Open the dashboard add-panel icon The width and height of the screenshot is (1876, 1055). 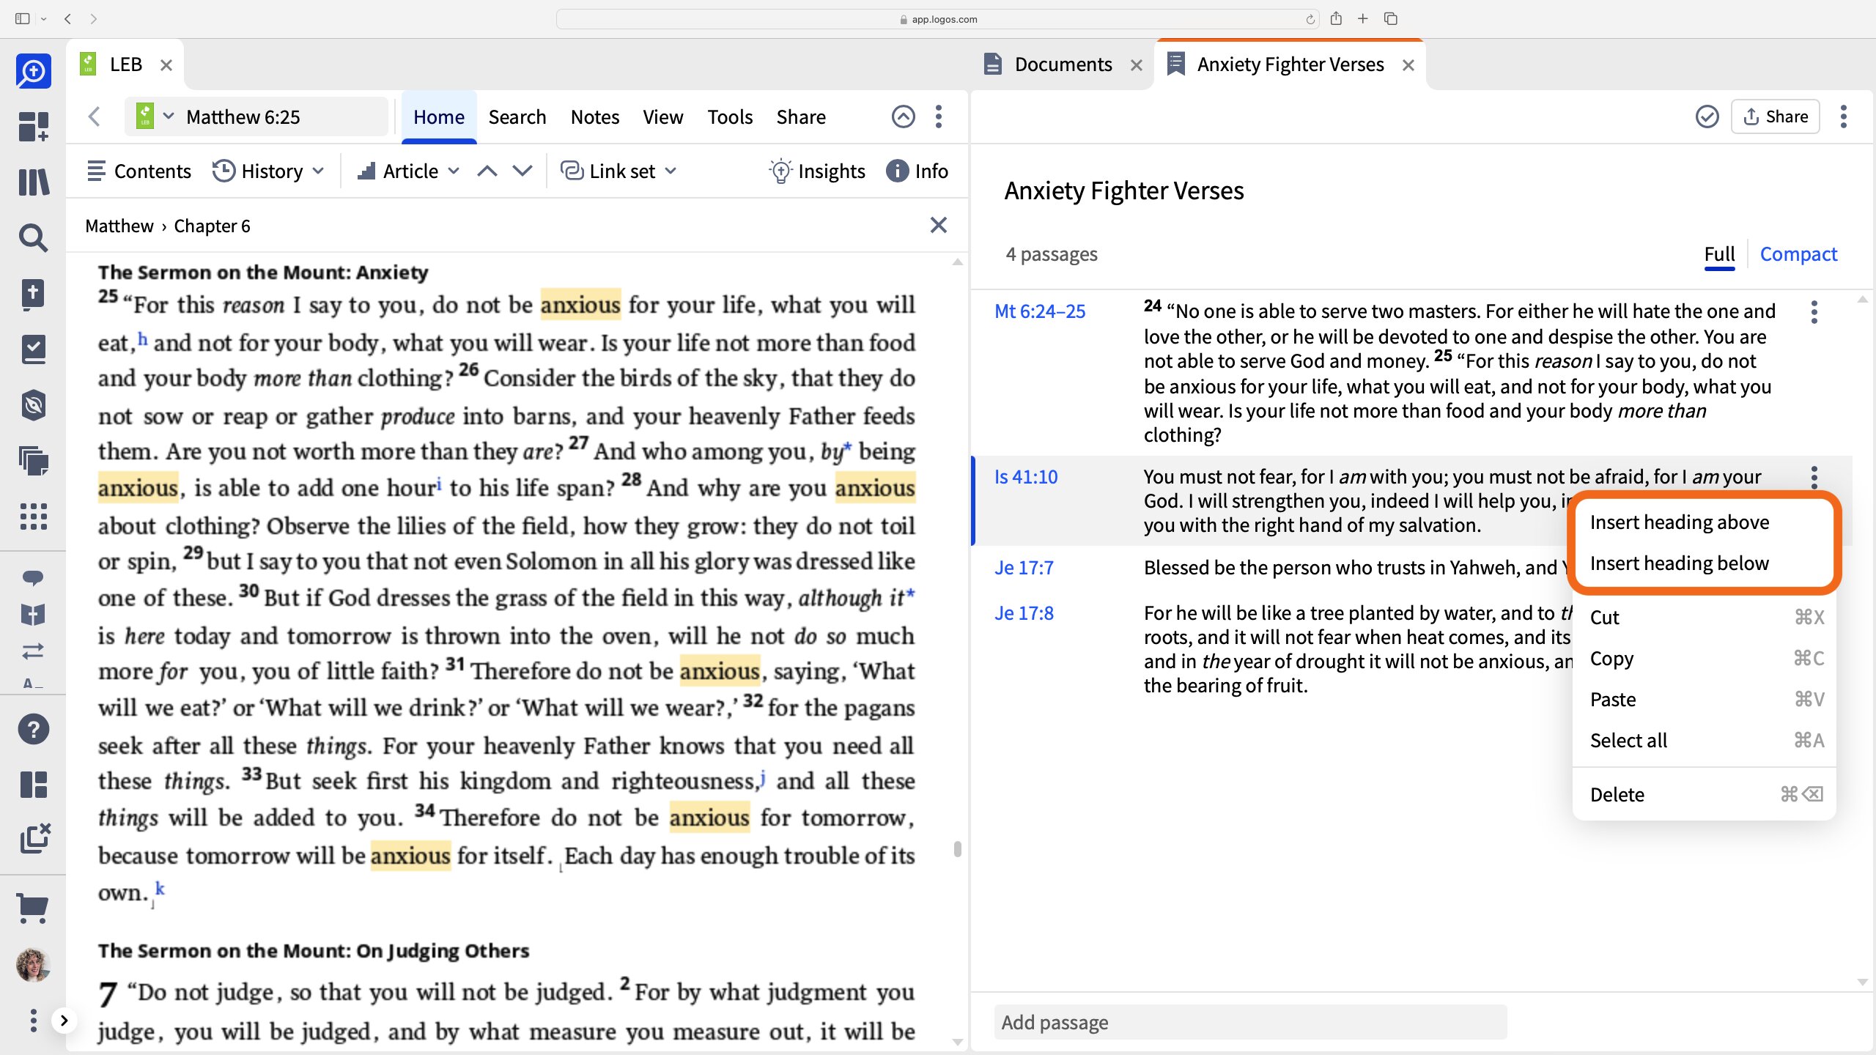point(33,126)
